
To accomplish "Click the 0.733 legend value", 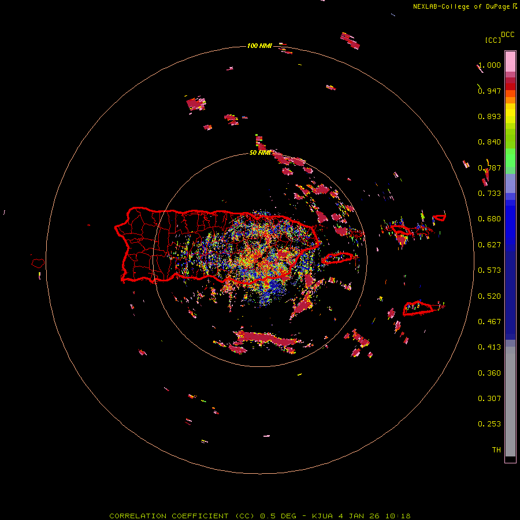I will point(489,194).
